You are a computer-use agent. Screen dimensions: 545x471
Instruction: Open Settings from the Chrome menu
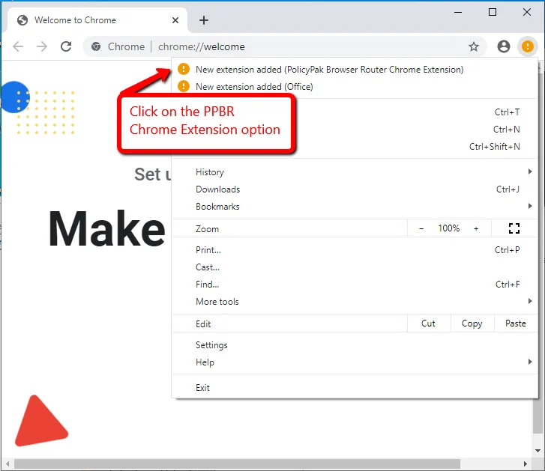tap(211, 345)
